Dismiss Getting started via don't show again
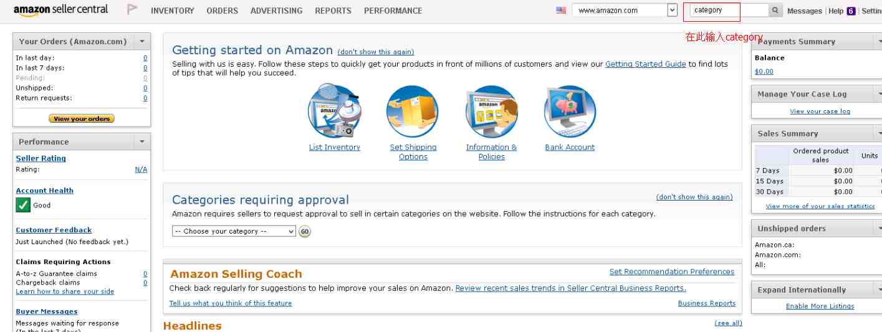 coord(376,52)
